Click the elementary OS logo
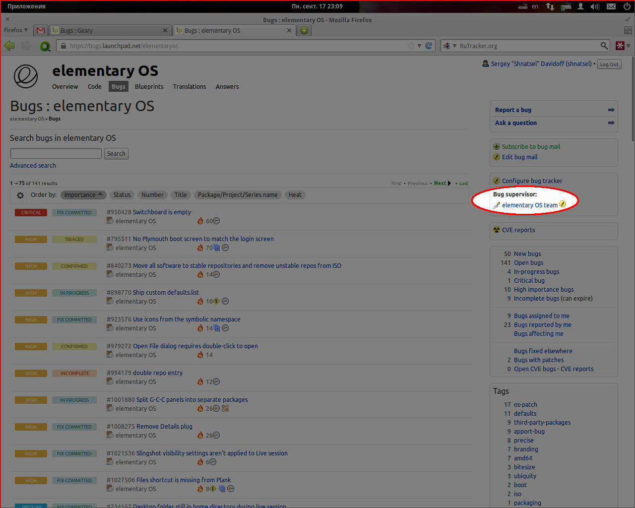Image resolution: width=635 pixels, height=508 pixels. tap(26, 76)
